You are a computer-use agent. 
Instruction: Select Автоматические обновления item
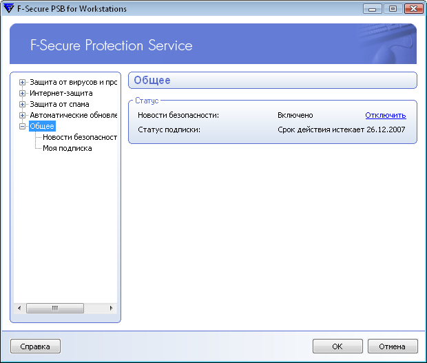[73, 116]
